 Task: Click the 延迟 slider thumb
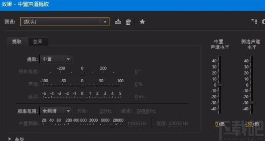click(x=82, y=98)
